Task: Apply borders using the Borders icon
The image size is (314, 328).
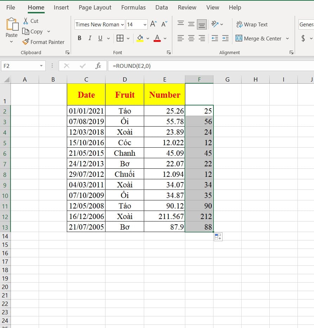Action: click(120, 38)
